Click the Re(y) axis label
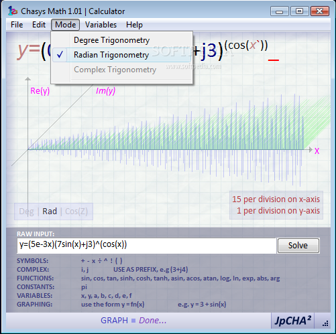This screenshot has width=336, height=334. coord(40,91)
